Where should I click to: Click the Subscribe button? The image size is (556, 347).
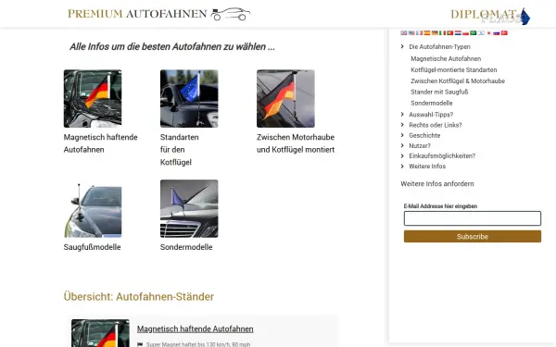[x=473, y=237]
